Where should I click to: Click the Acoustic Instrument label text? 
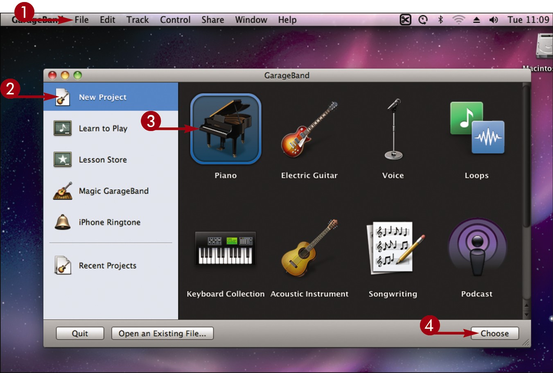[309, 294]
